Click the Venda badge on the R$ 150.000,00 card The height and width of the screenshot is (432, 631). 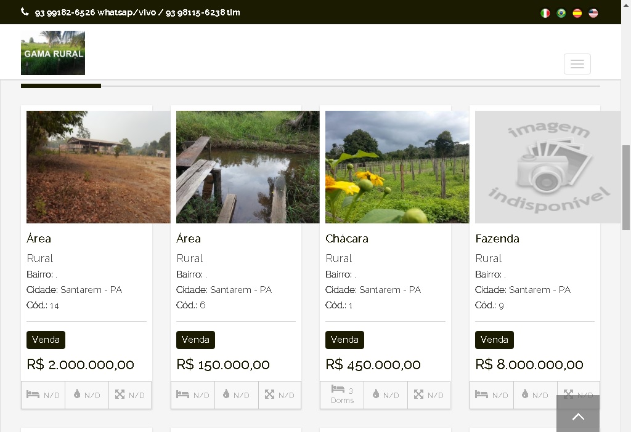[195, 340]
